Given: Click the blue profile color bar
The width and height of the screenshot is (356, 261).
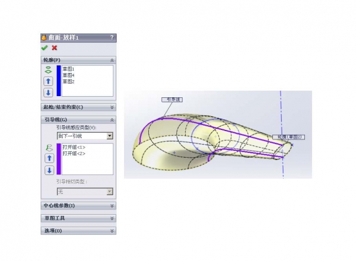Looking at the screenshot, I should click(x=59, y=81).
